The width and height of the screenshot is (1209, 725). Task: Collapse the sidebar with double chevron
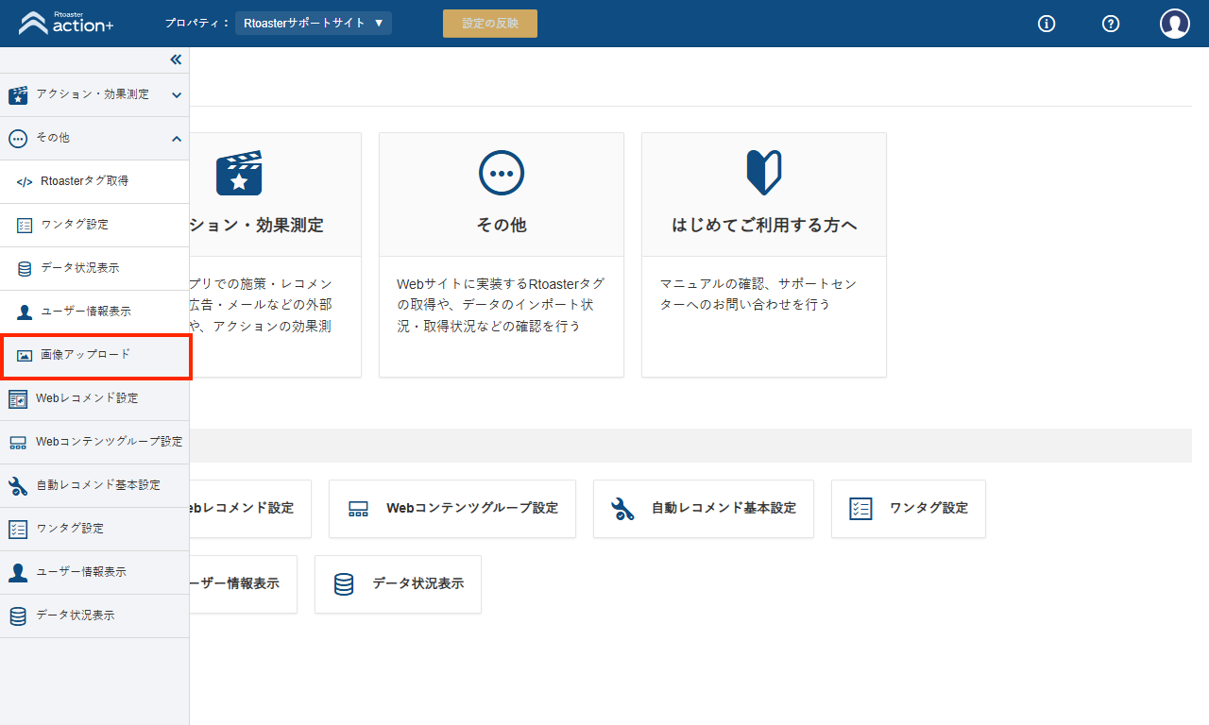point(176,59)
